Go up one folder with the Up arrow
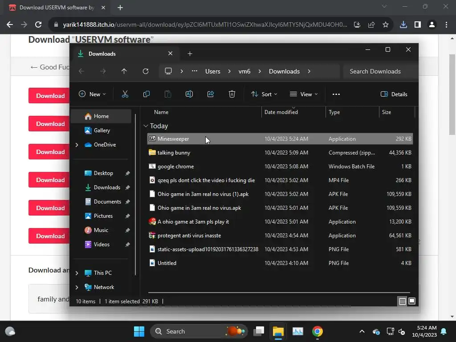The width and height of the screenshot is (456, 342). click(124, 71)
